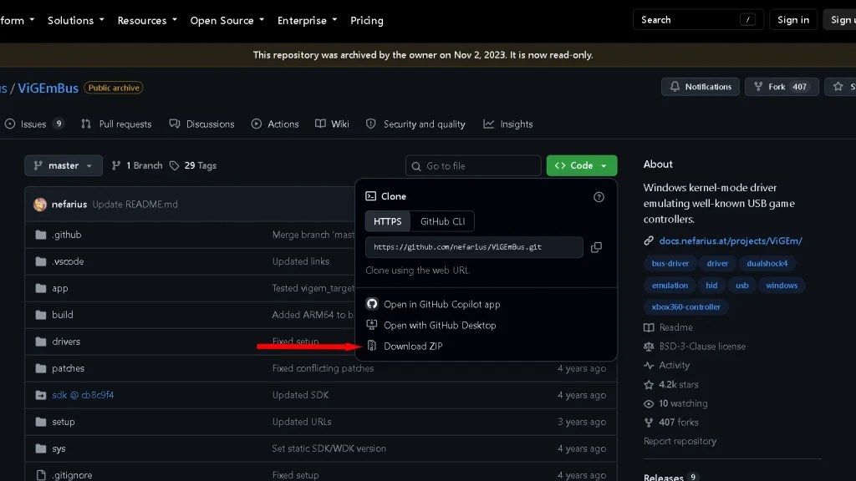Click the GitHub Copilot app icon
Screen dimensions: 856x481
coord(372,304)
